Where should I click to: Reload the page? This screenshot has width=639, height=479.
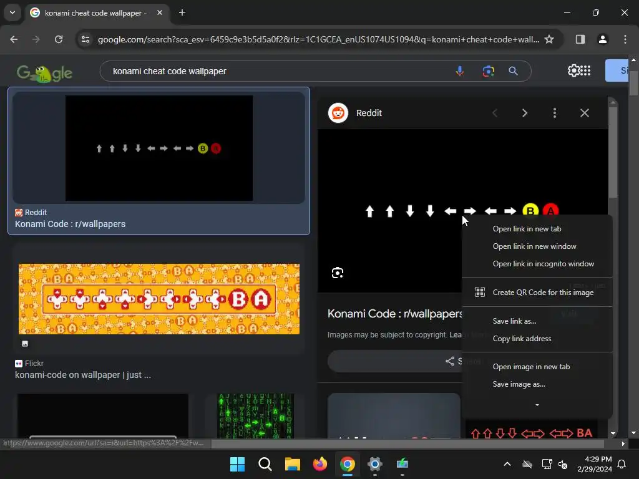tap(59, 39)
